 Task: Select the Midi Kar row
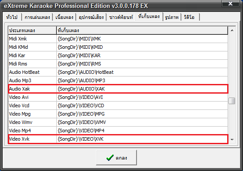pos(118,55)
